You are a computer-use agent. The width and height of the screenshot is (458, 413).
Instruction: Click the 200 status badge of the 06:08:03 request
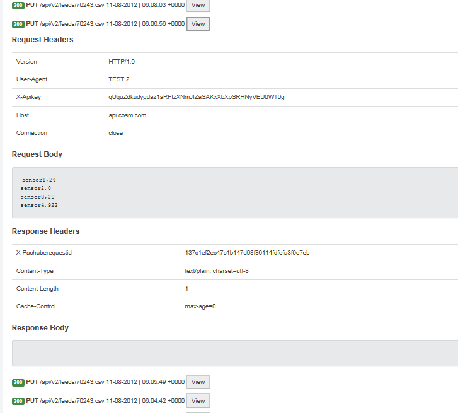click(x=18, y=5)
